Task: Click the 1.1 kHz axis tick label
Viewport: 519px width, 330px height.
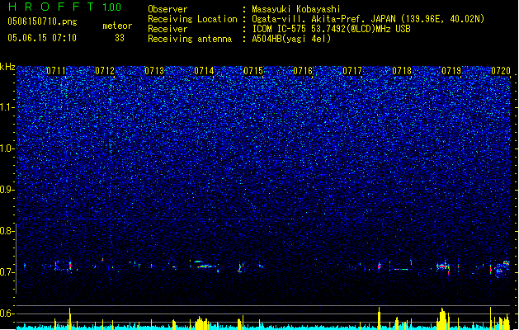Action: [7, 107]
